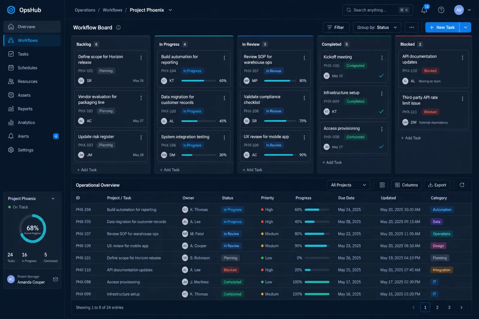Open the New Task split arrow
This screenshot has height=319, width=479.
pos(465,27)
